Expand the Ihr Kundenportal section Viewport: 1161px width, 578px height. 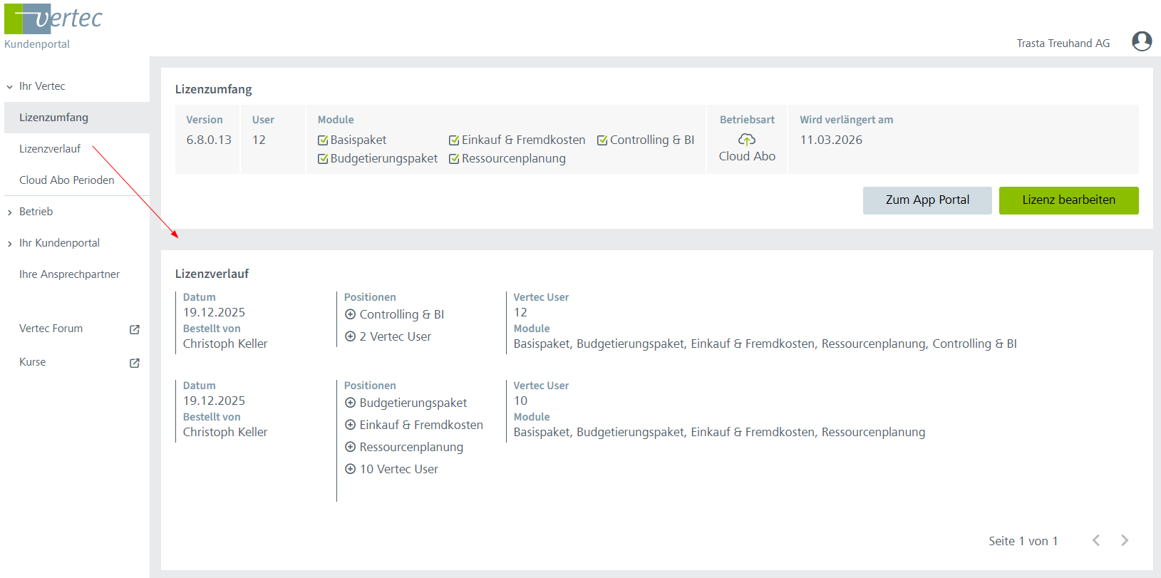(59, 243)
